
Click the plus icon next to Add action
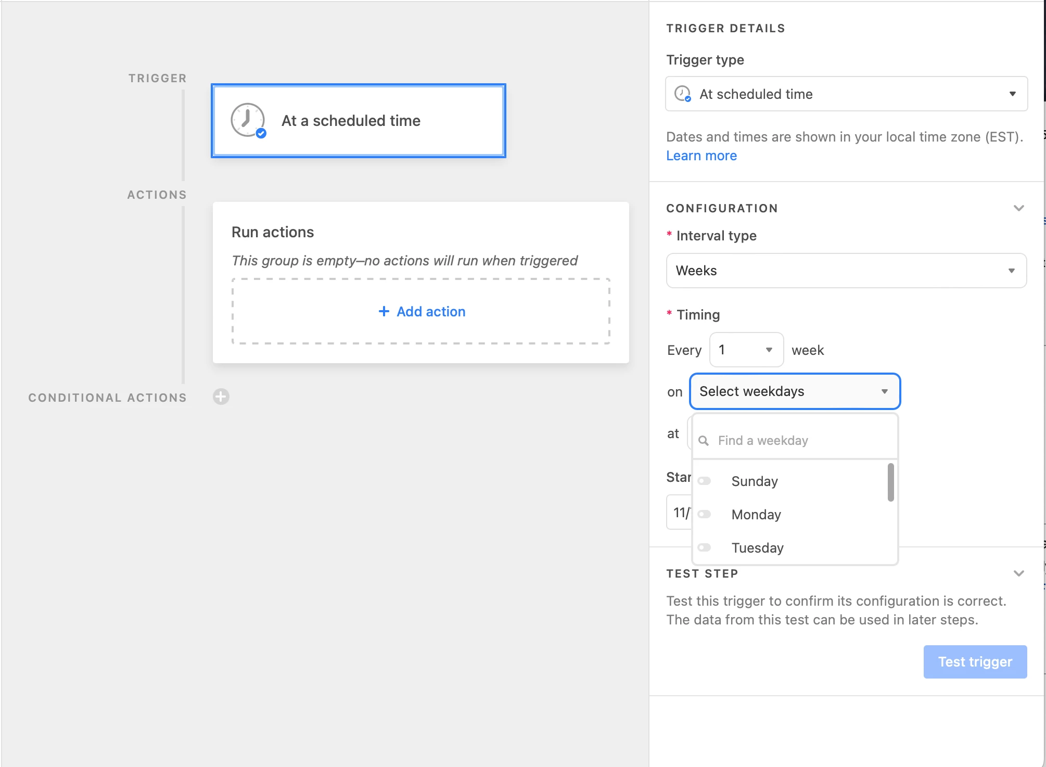(x=384, y=311)
